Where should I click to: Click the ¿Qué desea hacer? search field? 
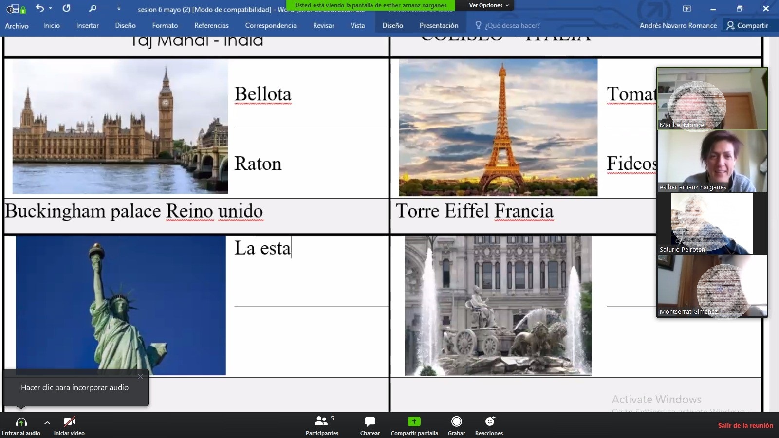512,25
